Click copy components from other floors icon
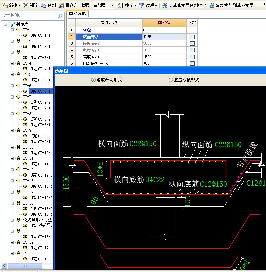The height and width of the screenshot is (272, 266). tap(164, 6)
